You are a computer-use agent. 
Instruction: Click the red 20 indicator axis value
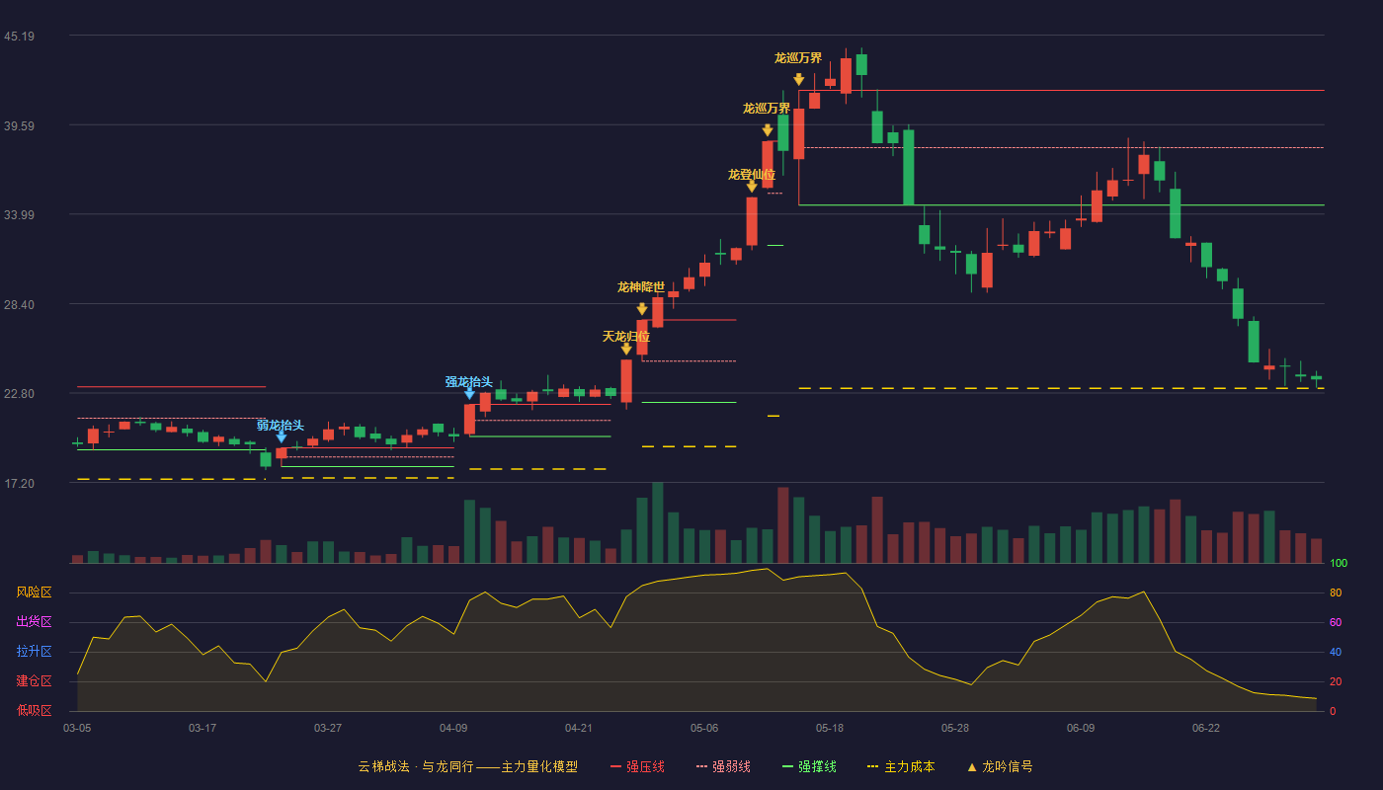1335,682
